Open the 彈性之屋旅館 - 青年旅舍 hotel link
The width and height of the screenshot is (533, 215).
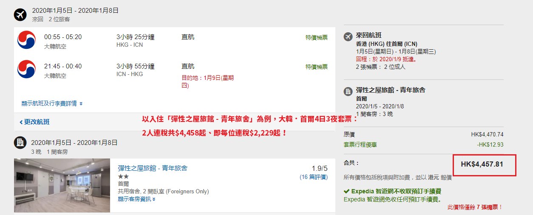point(152,168)
